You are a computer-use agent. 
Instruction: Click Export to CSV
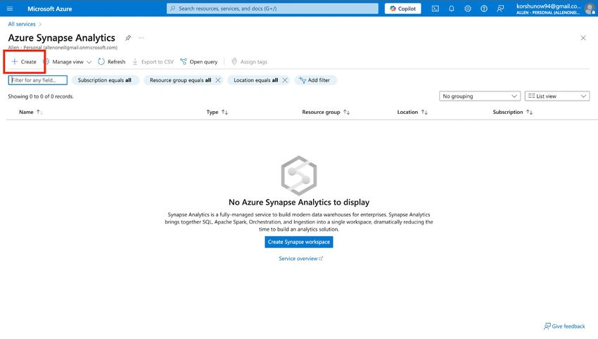pyautogui.click(x=153, y=62)
